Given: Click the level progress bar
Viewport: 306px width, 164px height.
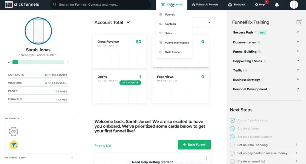Looking at the screenshot, I should [x=38, y=62].
